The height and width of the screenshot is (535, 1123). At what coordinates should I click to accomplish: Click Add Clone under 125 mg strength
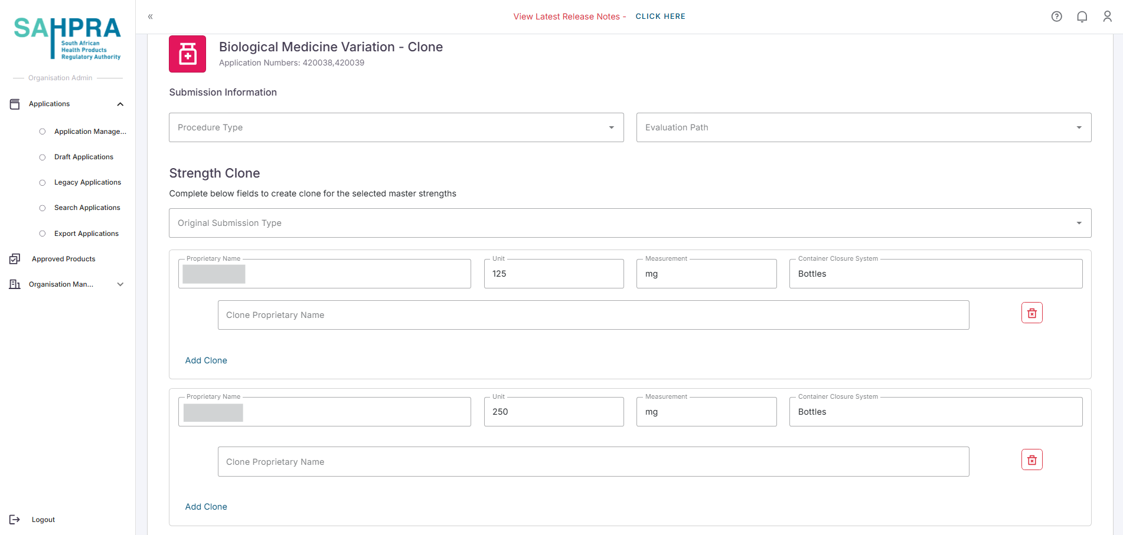coord(206,360)
